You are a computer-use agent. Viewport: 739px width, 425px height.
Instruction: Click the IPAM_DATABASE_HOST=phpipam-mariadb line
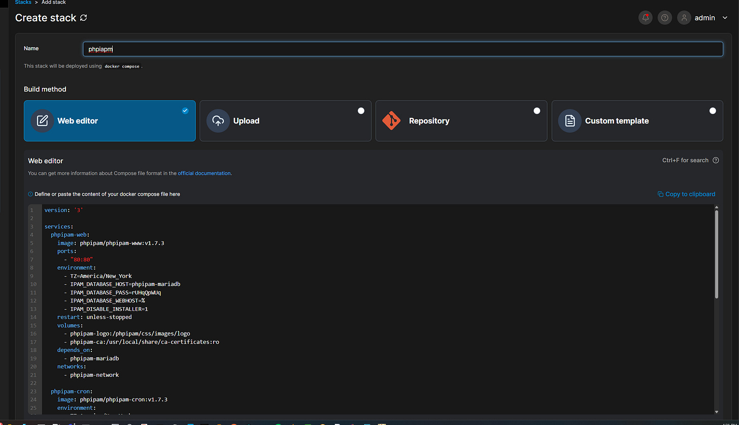tap(122, 284)
